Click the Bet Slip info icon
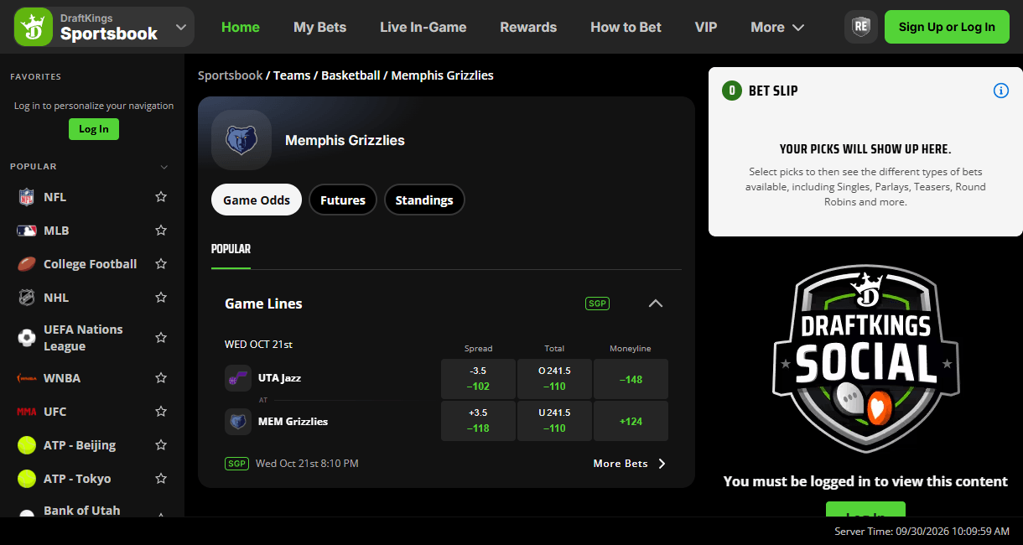This screenshot has width=1023, height=545. point(1000,91)
